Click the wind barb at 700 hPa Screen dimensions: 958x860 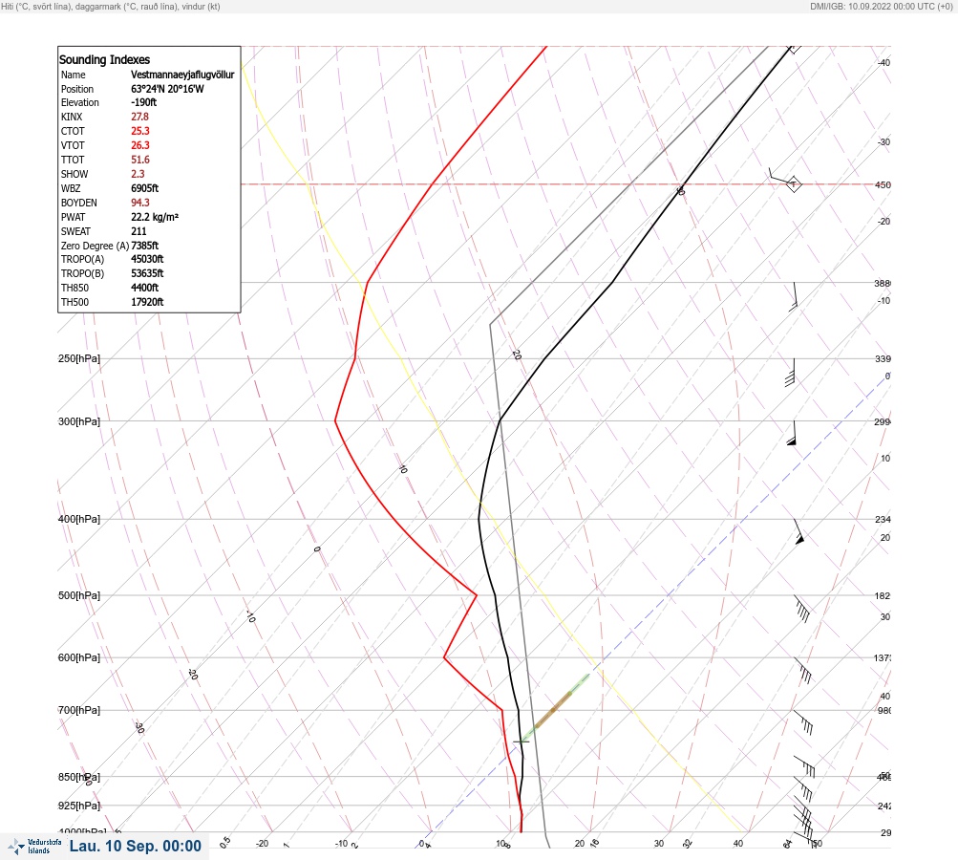click(803, 721)
